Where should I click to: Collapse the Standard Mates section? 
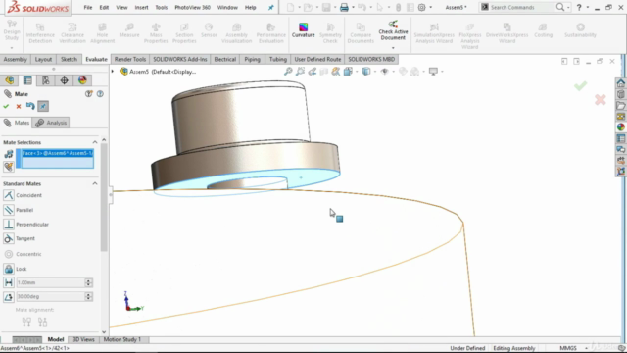click(x=95, y=183)
